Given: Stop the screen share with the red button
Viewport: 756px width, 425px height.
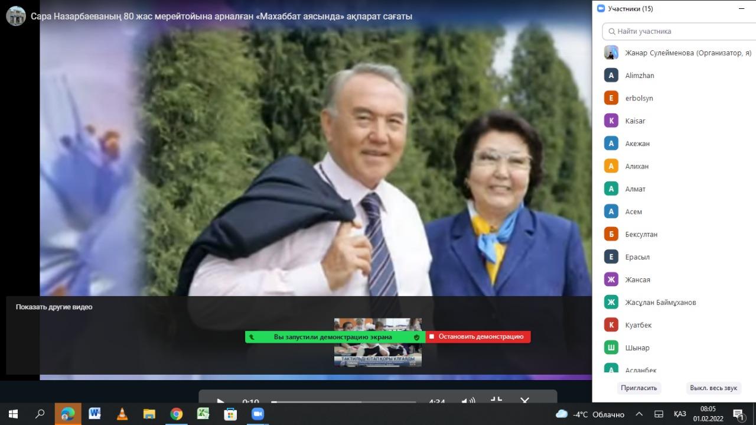Looking at the screenshot, I should (x=478, y=337).
